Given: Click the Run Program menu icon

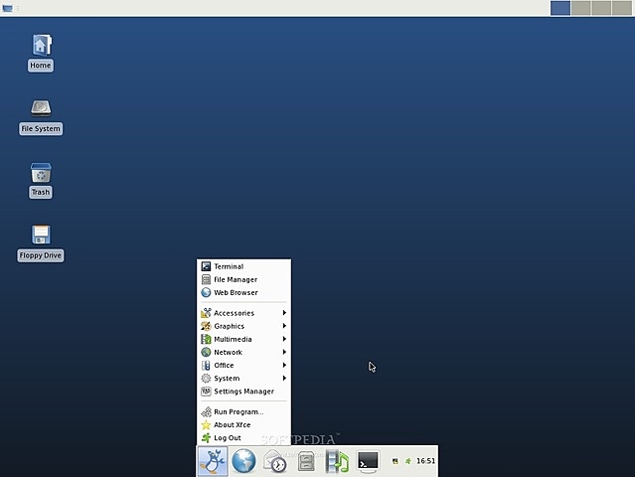Looking at the screenshot, I should (206, 411).
